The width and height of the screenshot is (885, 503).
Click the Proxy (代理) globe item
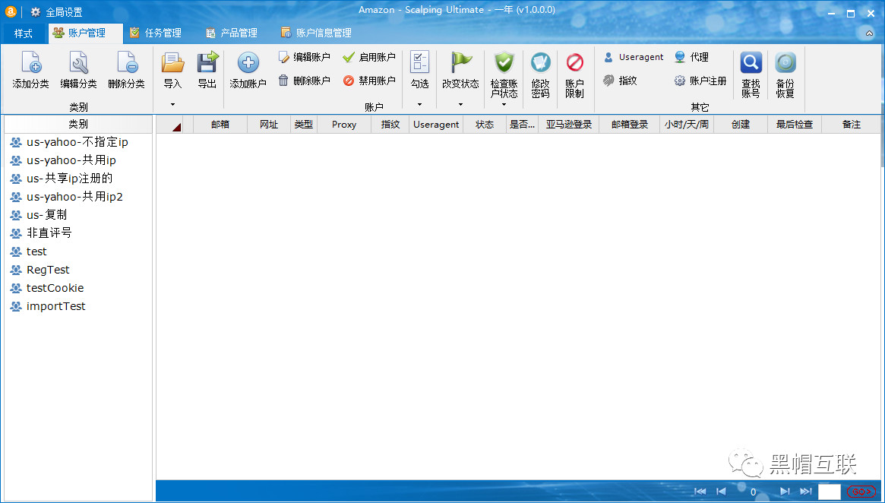click(692, 57)
